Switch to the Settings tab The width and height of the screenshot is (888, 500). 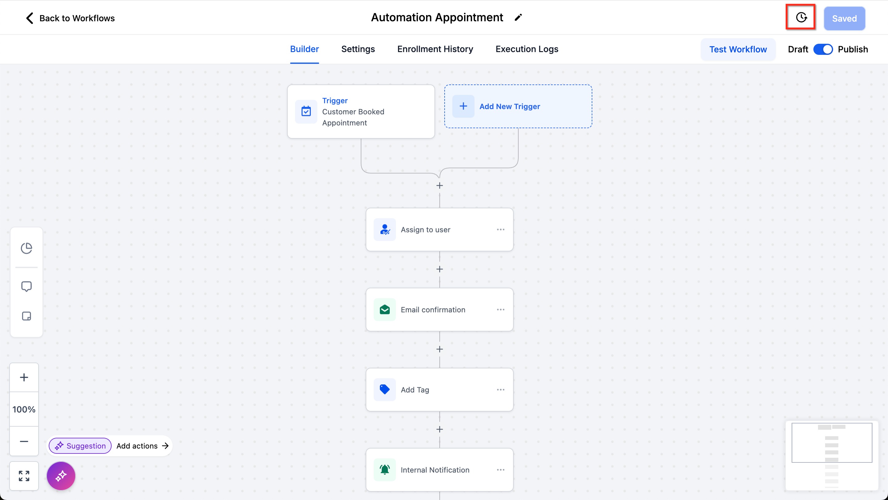(358, 49)
